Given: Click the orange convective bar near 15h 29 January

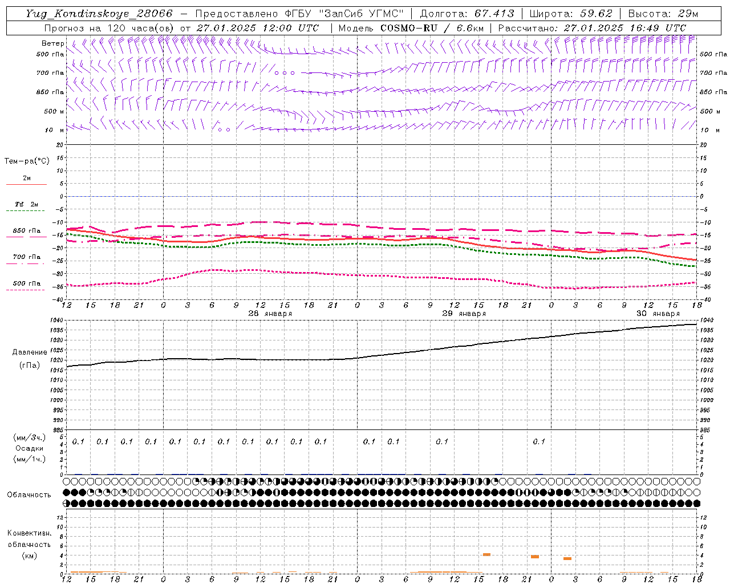Looking at the screenshot, I should pos(486,554).
